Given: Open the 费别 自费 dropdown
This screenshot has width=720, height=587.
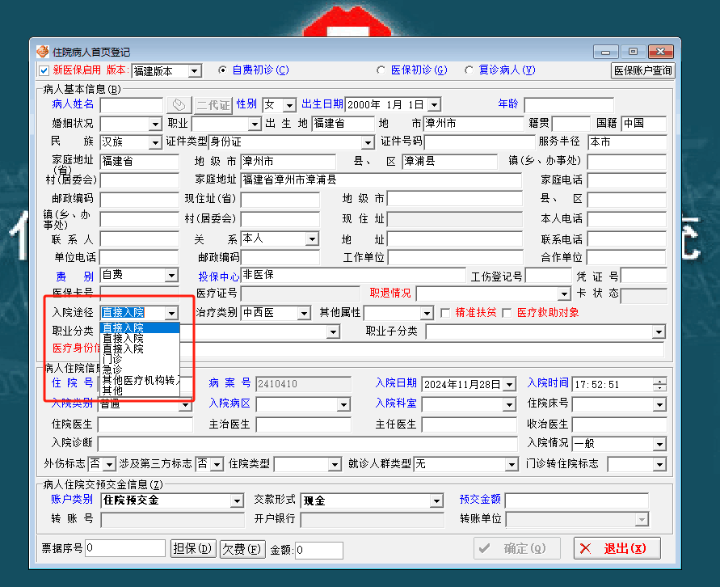Looking at the screenshot, I should [172, 275].
